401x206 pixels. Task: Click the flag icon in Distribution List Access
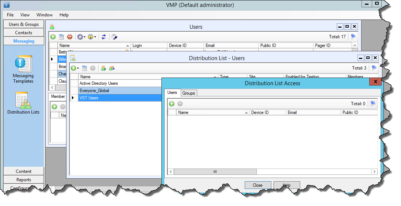(373, 104)
